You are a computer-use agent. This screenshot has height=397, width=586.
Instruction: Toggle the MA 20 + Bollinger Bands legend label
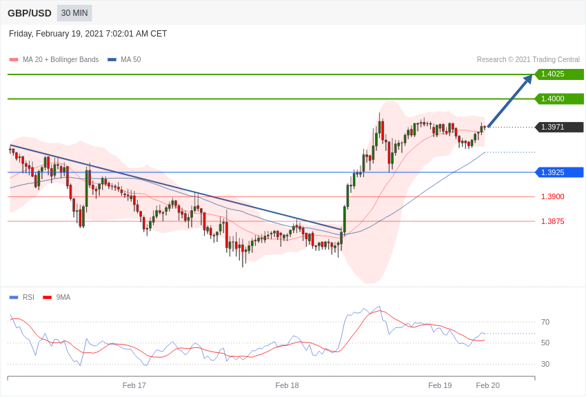pos(61,60)
